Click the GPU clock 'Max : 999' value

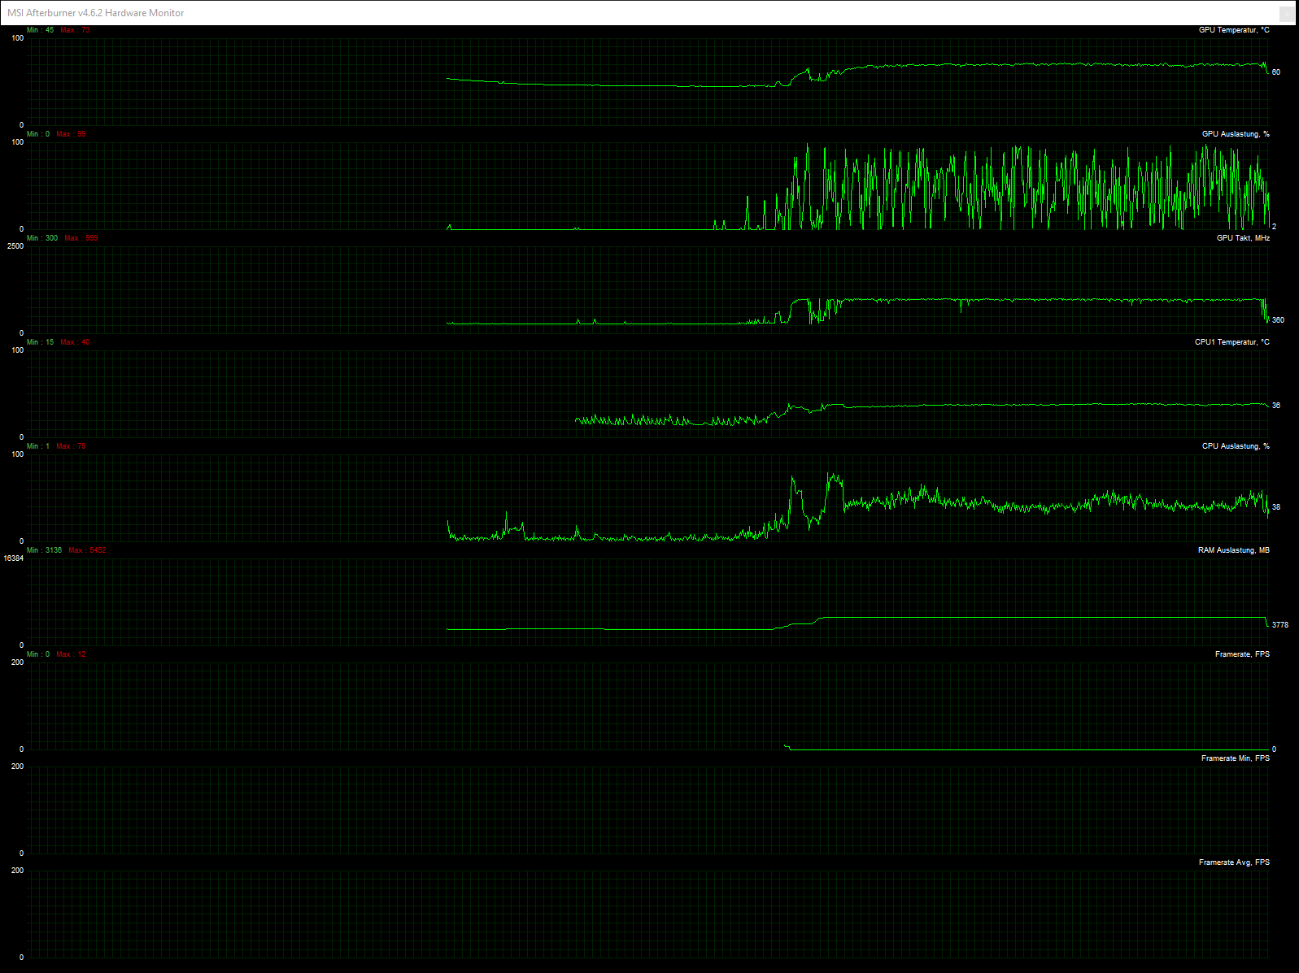(x=81, y=238)
